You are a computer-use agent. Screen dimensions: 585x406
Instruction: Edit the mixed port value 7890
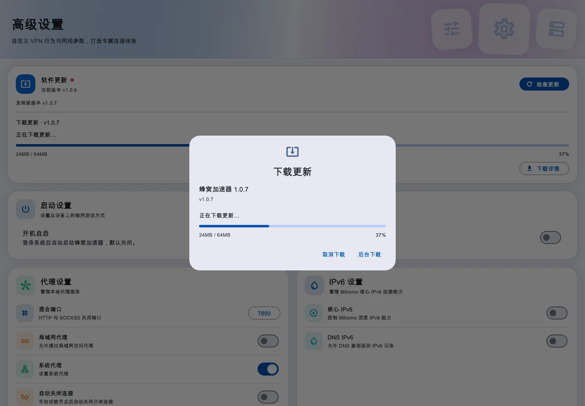[x=264, y=313]
